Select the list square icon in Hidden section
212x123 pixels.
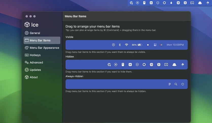pos(151,65)
